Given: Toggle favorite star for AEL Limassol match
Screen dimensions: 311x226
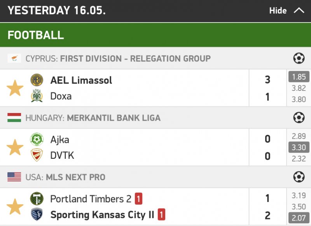Looking at the screenshot, I should pos(15,88).
